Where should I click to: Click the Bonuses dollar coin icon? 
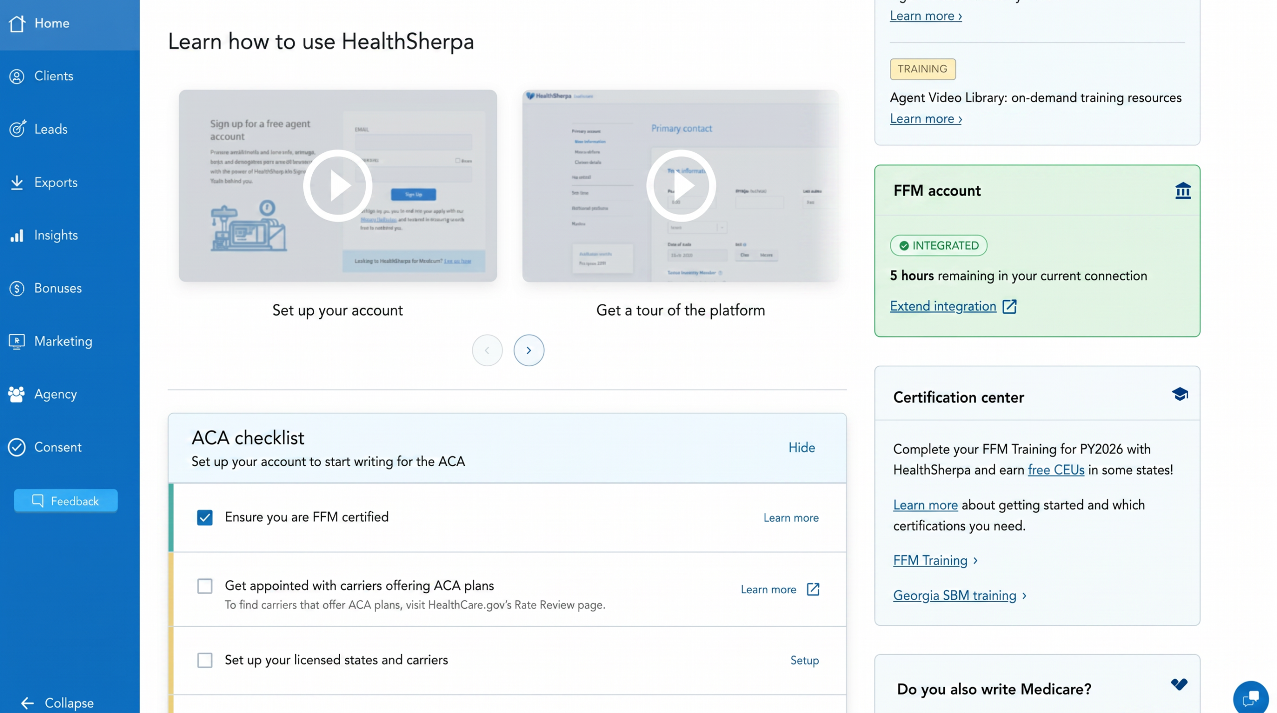pyautogui.click(x=16, y=288)
